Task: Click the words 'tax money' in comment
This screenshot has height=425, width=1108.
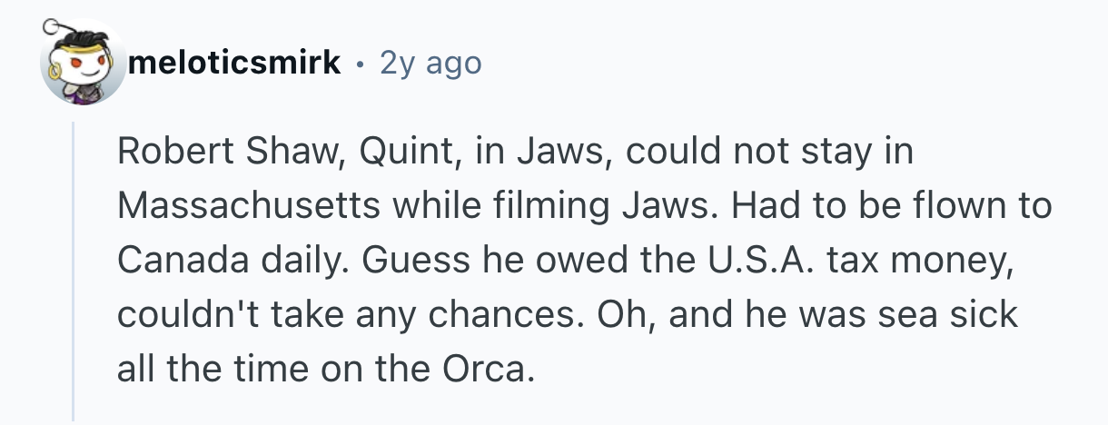Action: tap(948, 260)
